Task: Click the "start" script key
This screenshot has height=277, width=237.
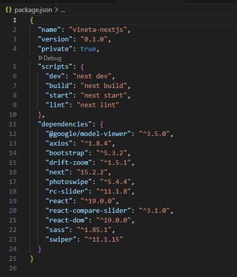Action: pyautogui.click(x=59, y=96)
